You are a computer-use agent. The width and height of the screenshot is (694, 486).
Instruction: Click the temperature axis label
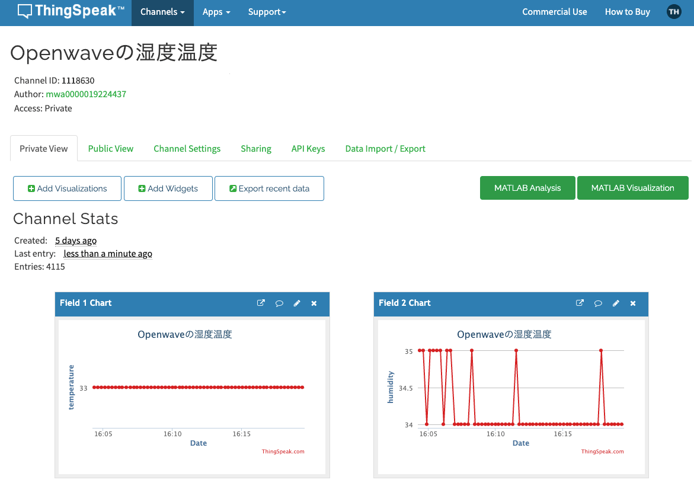pyautogui.click(x=71, y=387)
